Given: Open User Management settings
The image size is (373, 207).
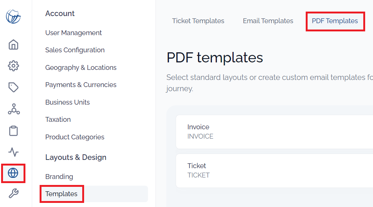Looking at the screenshot, I should tap(74, 33).
